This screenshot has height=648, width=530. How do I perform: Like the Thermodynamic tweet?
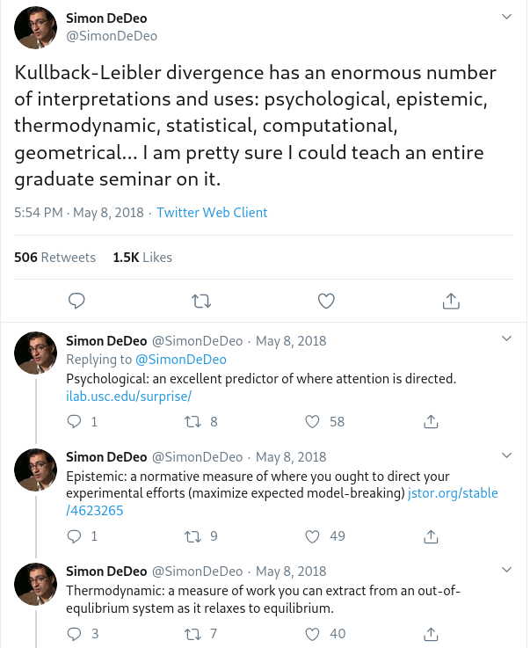[x=311, y=633]
